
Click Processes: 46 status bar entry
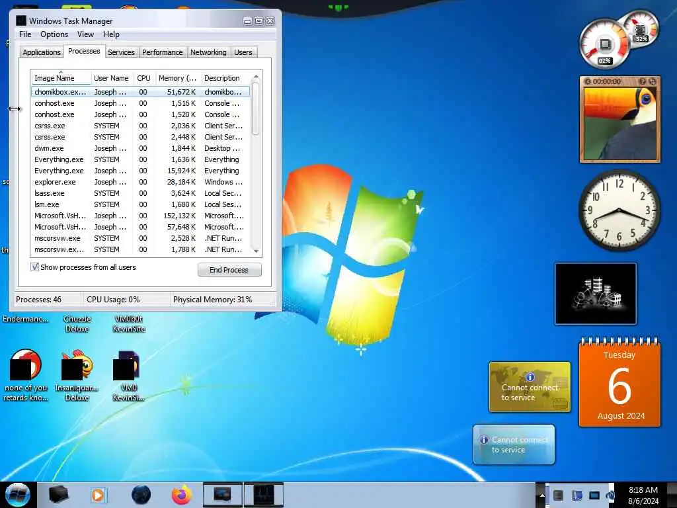click(x=38, y=300)
